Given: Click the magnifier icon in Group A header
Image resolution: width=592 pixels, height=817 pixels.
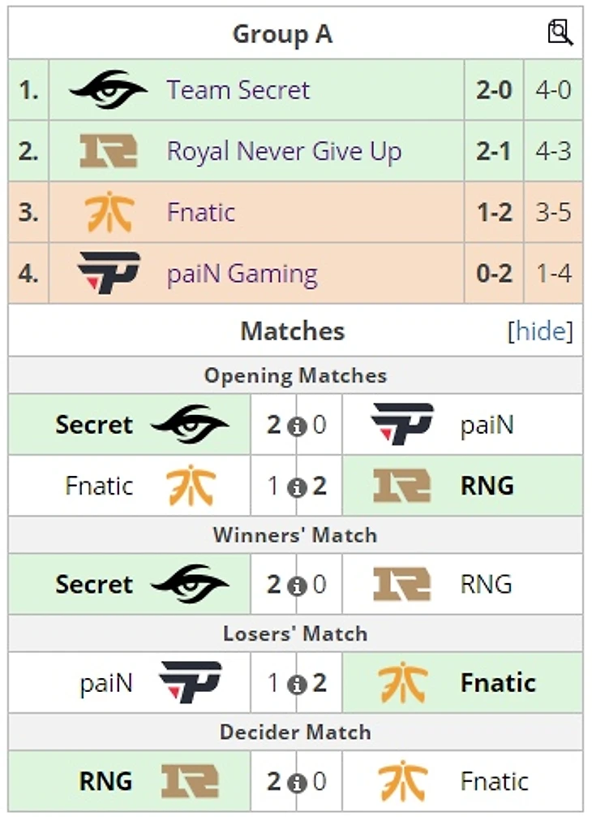Looking at the screenshot, I should 560,32.
